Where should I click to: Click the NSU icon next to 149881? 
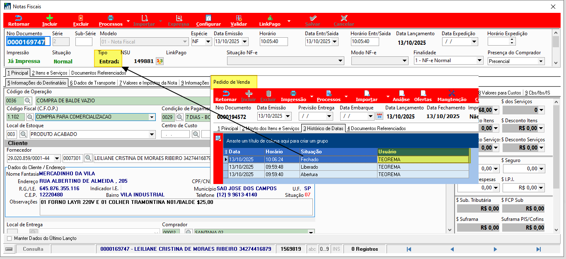pyautogui.click(x=160, y=61)
